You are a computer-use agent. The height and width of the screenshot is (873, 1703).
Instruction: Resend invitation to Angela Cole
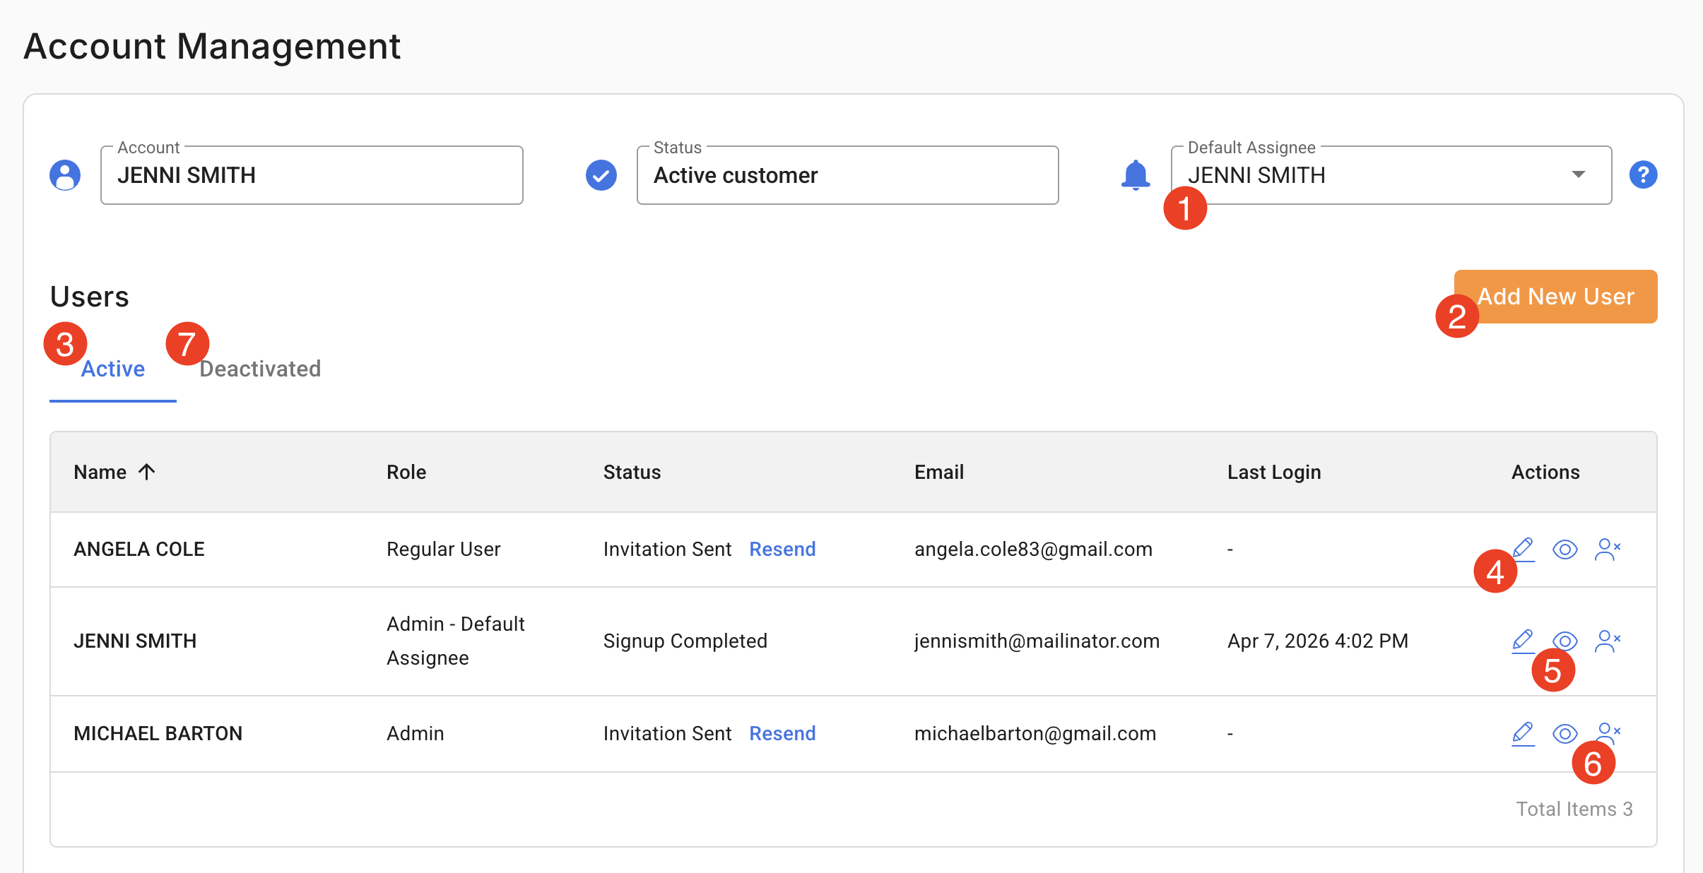click(782, 549)
